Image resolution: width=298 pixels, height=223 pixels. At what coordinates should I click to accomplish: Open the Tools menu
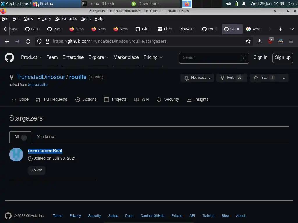(86, 19)
